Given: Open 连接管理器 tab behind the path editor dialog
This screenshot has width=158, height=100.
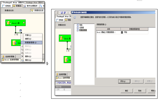Looking at the screenshot, I should 61,74.
